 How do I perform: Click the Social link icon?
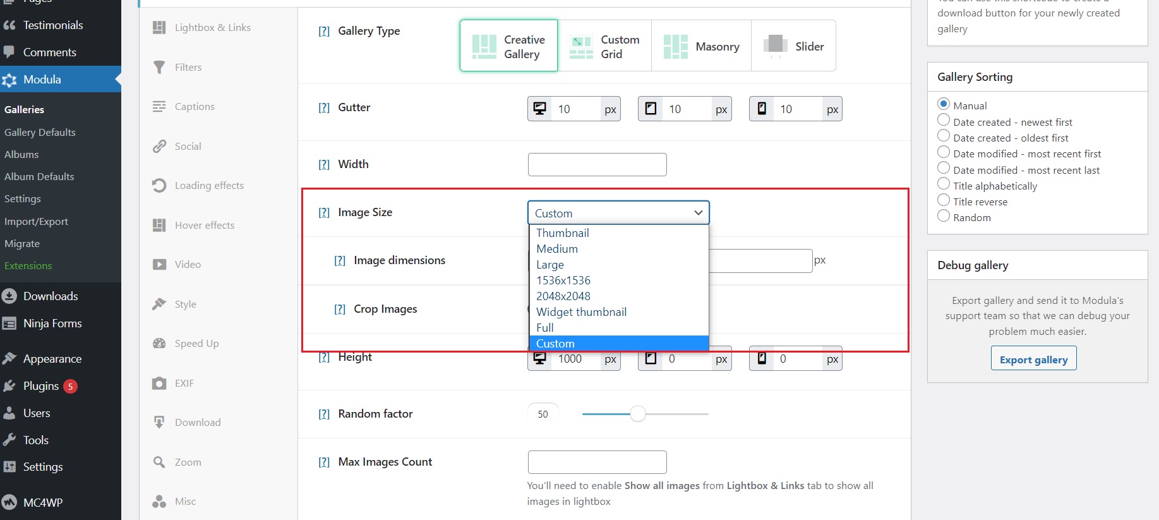(159, 146)
